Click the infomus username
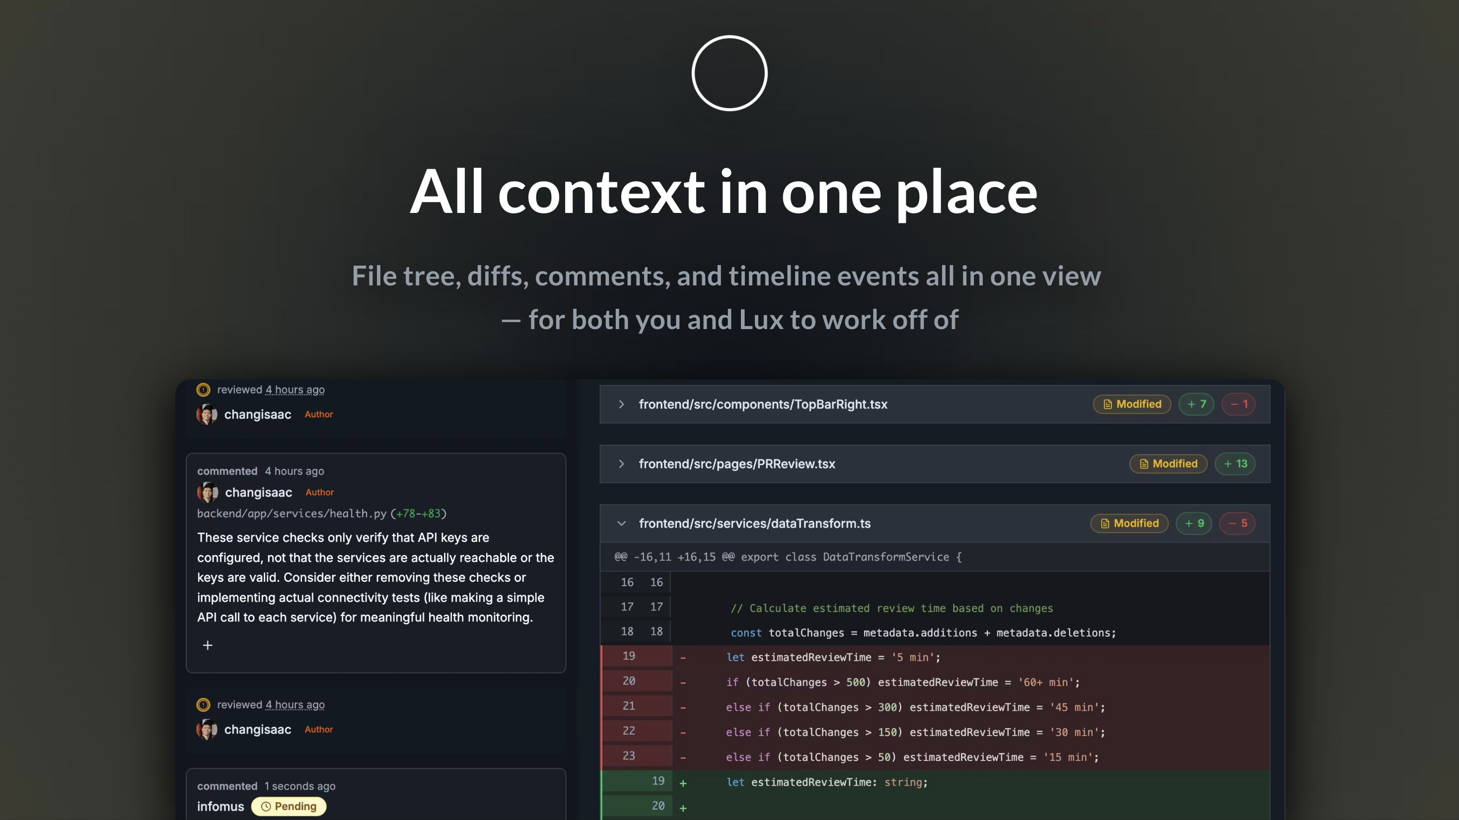The width and height of the screenshot is (1459, 820). pyautogui.click(x=220, y=806)
